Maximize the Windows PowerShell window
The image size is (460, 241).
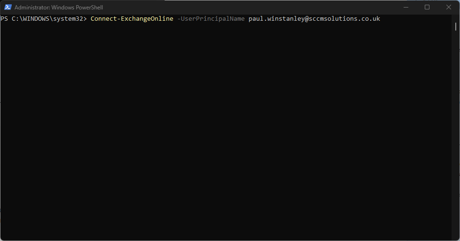[x=427, y=8]
